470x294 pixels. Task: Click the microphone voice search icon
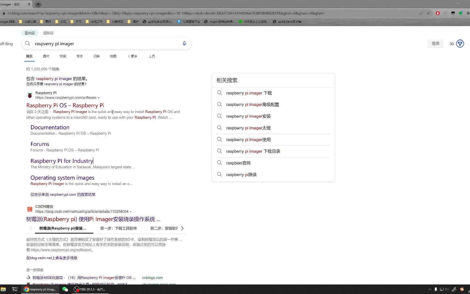click(184, 44)
